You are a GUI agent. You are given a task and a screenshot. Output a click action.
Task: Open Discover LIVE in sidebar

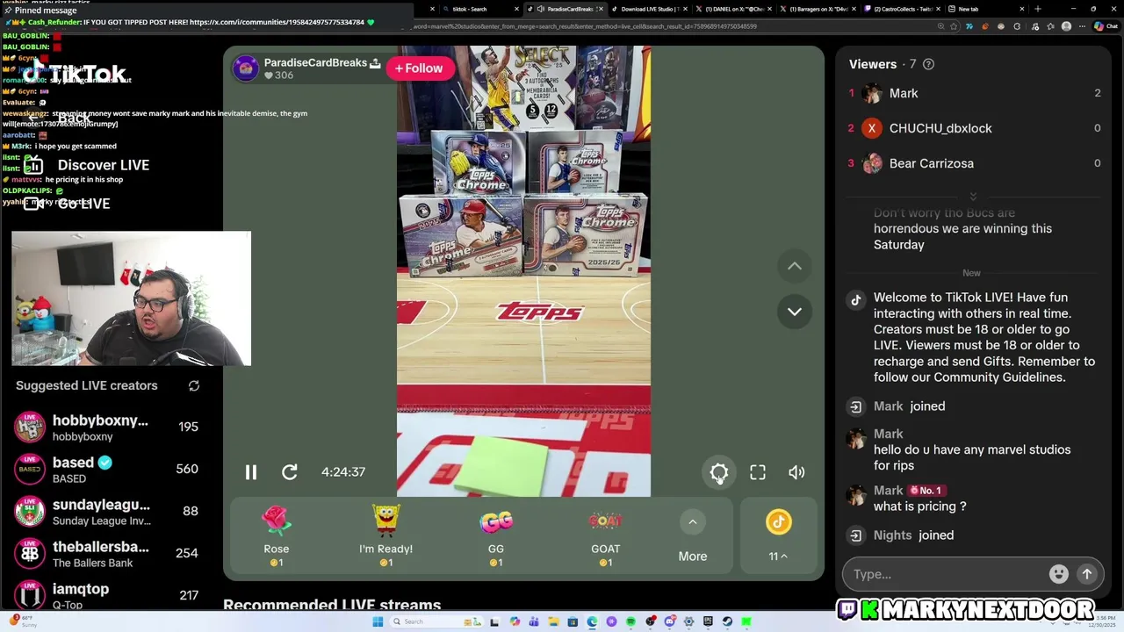click(x=86, y=165)
